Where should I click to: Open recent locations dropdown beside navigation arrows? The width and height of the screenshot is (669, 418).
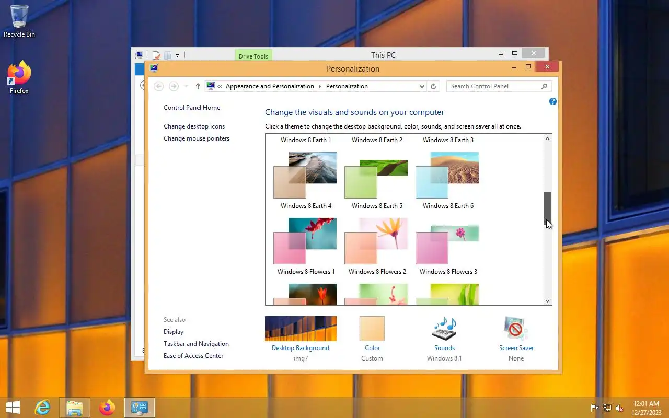tap(186, 86)
